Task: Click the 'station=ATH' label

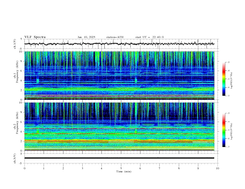Action: pos(115,37)
